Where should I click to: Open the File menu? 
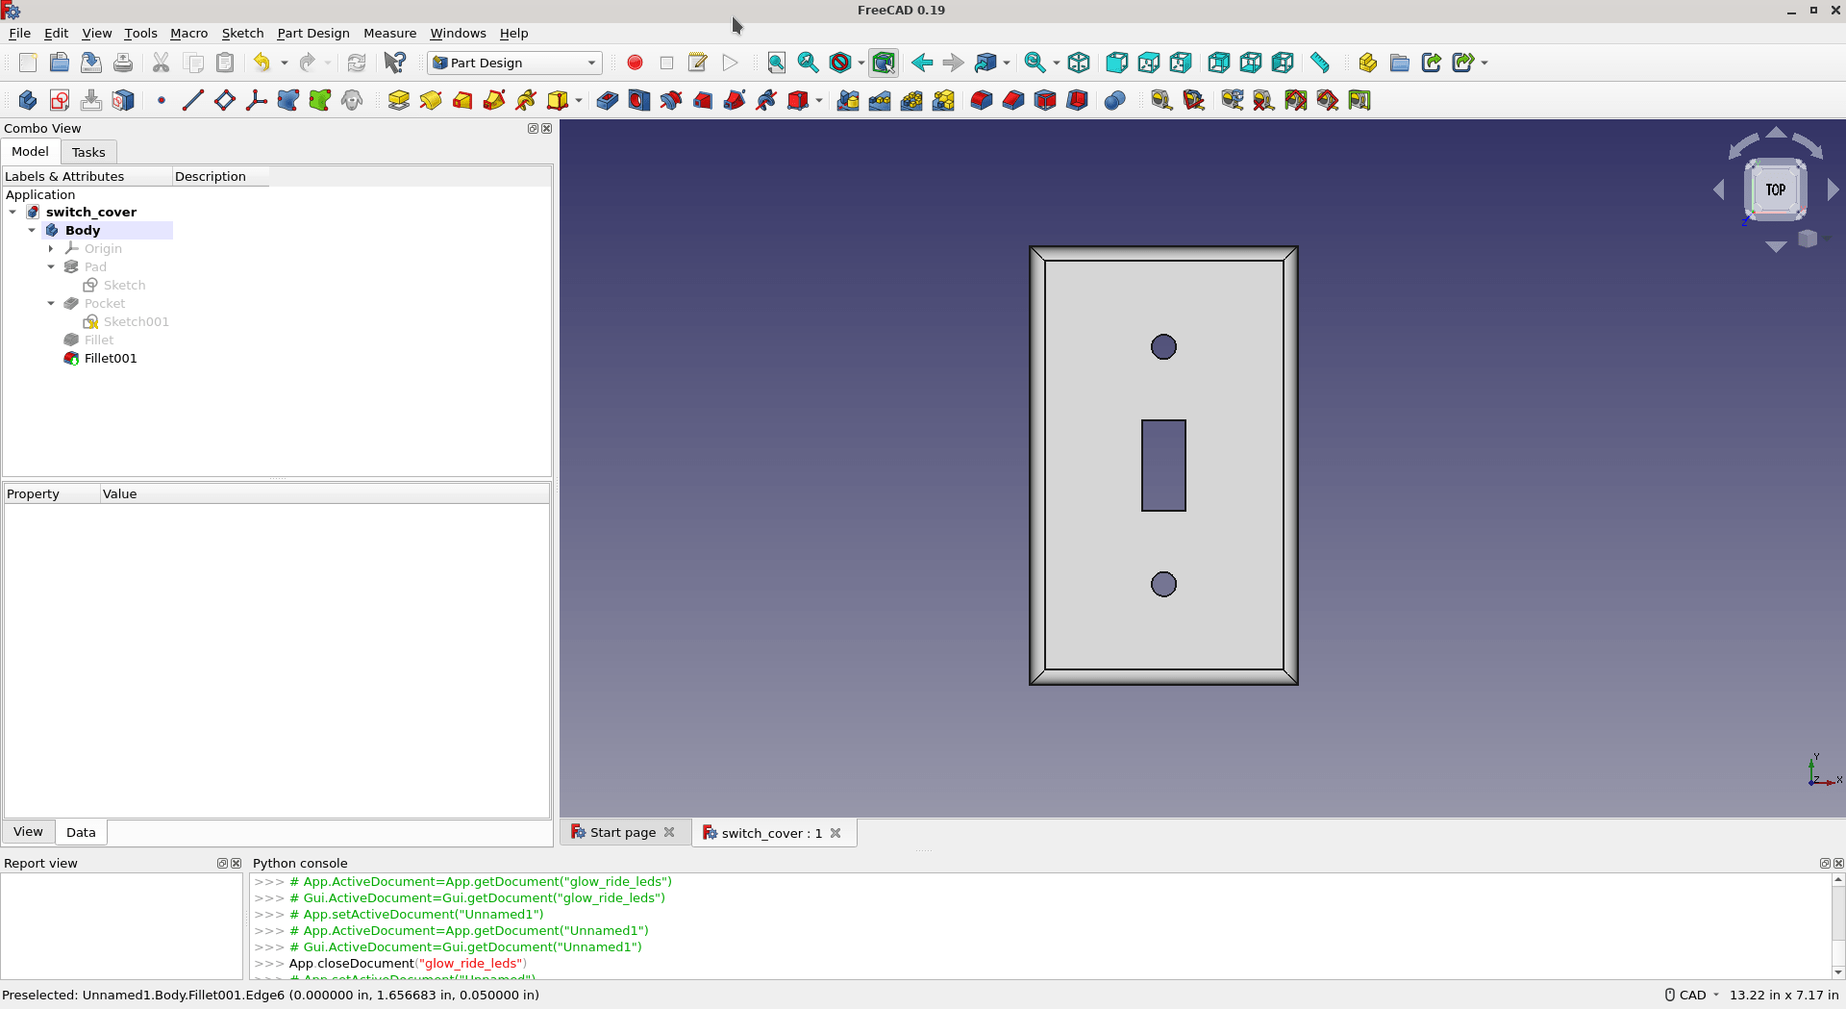pyautogui.click(x=19, y=33)
